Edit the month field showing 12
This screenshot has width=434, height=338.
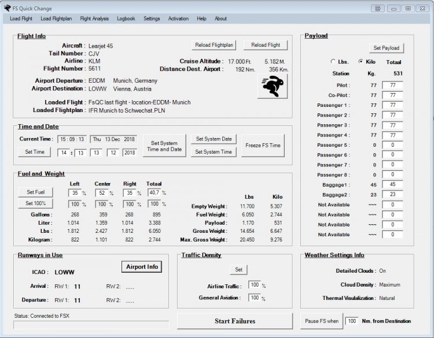pos(113,153)
